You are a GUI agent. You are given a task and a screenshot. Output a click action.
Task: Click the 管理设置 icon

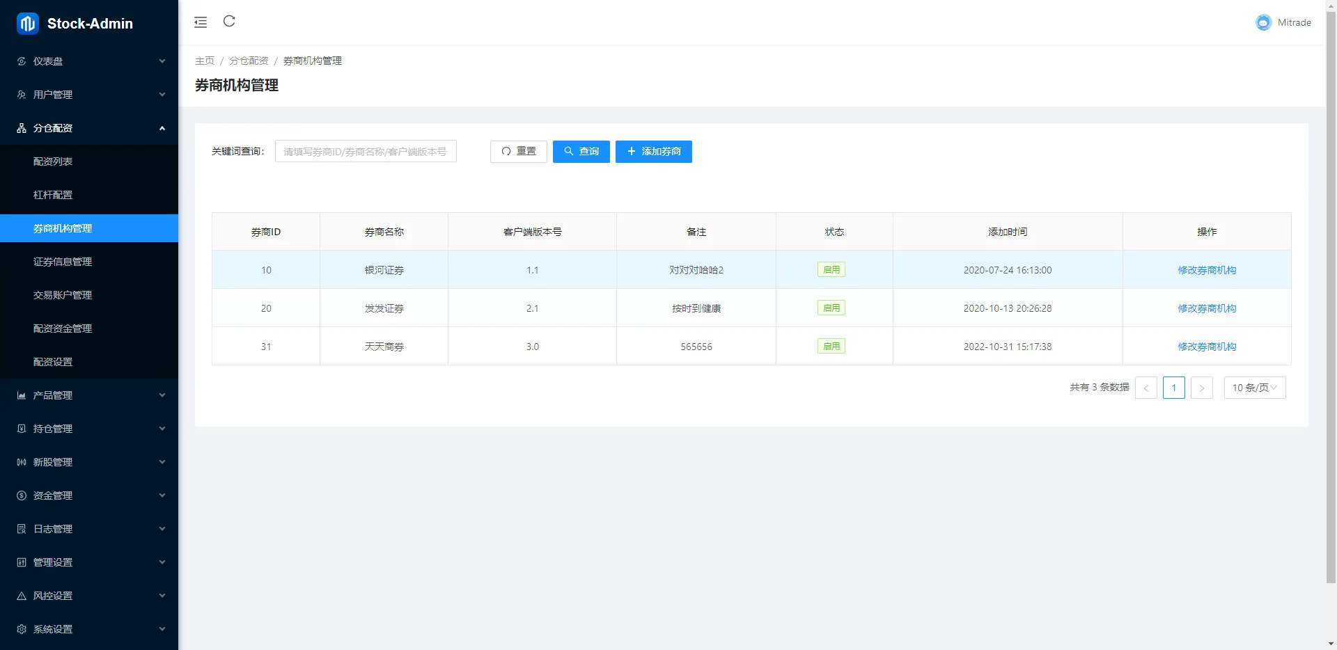point(22,562)
